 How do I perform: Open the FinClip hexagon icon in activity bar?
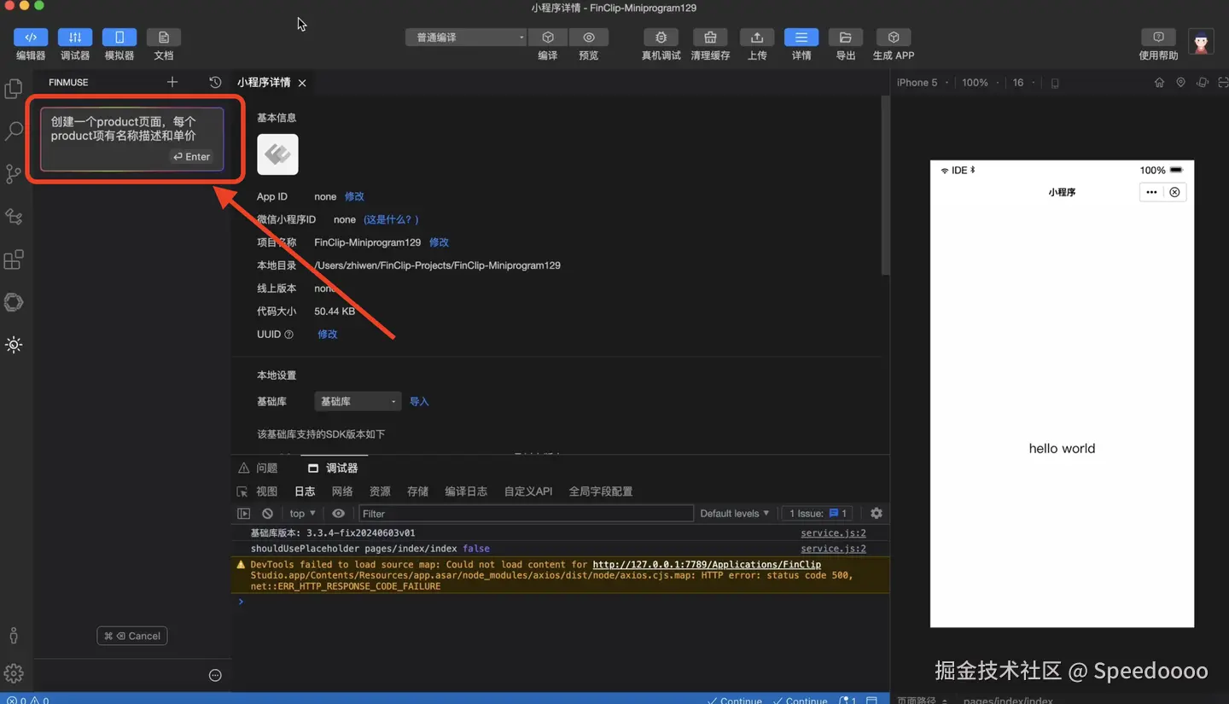click(x=14, y=302)
